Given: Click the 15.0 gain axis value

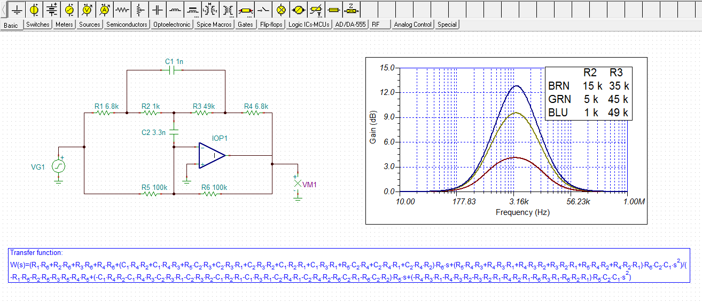Looking at the screenshot, I should tap(387, 68).
